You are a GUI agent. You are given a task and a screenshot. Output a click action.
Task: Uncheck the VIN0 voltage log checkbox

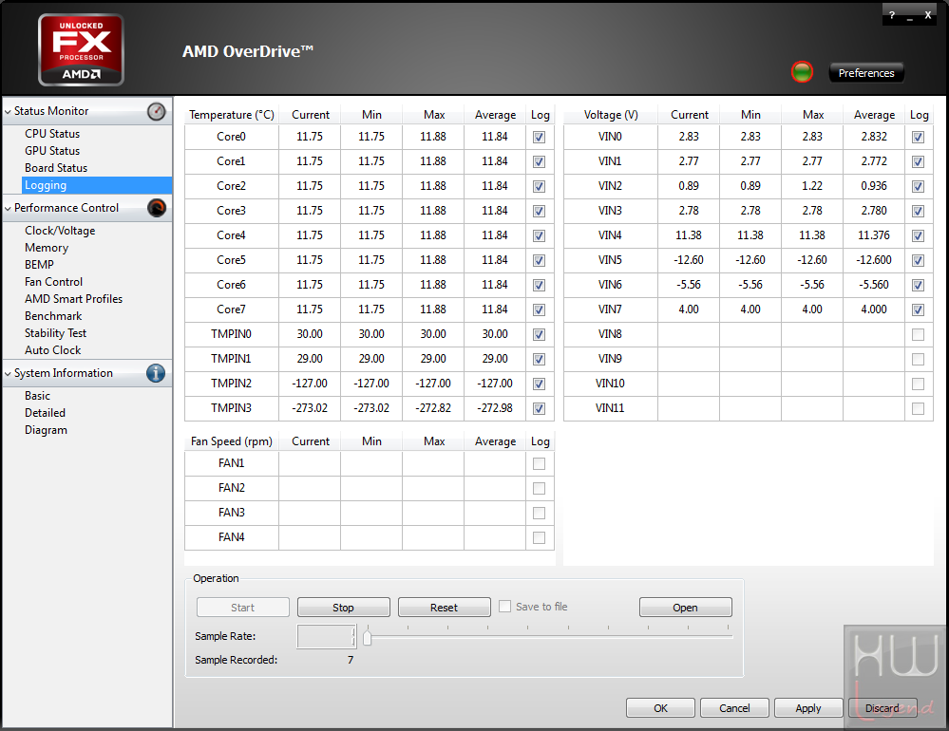[918, 138]
